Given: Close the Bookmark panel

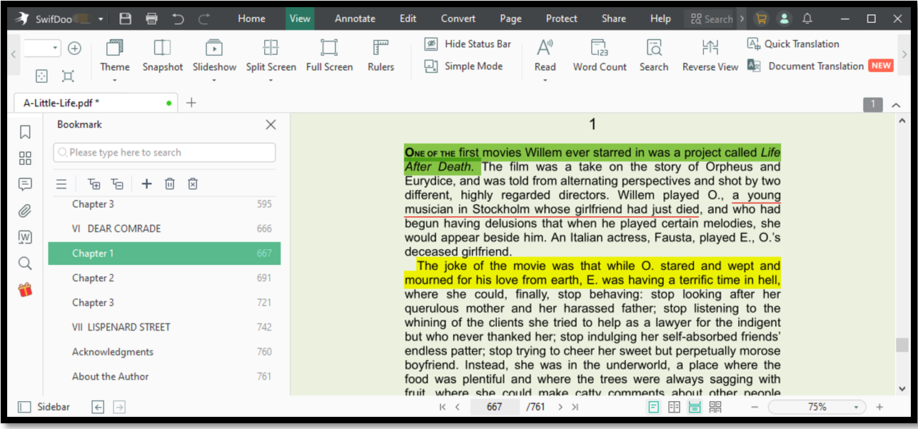Looking at the screenshot, I should point(271,125).
